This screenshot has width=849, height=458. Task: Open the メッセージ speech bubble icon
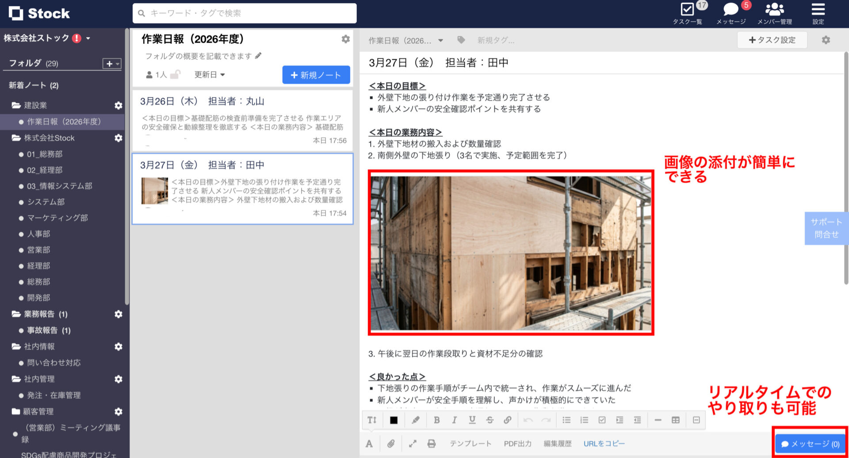(730, 9)
